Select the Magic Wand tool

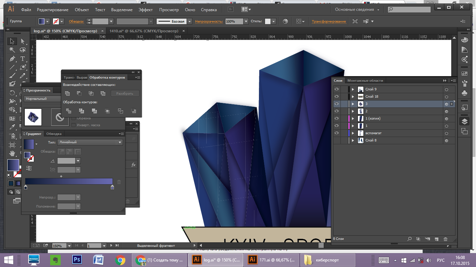[12, 50]
